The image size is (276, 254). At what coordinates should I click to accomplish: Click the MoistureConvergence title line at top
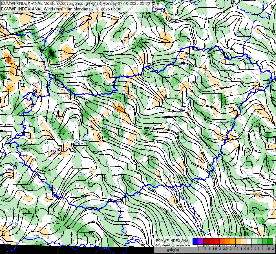[x=76, y=3]
